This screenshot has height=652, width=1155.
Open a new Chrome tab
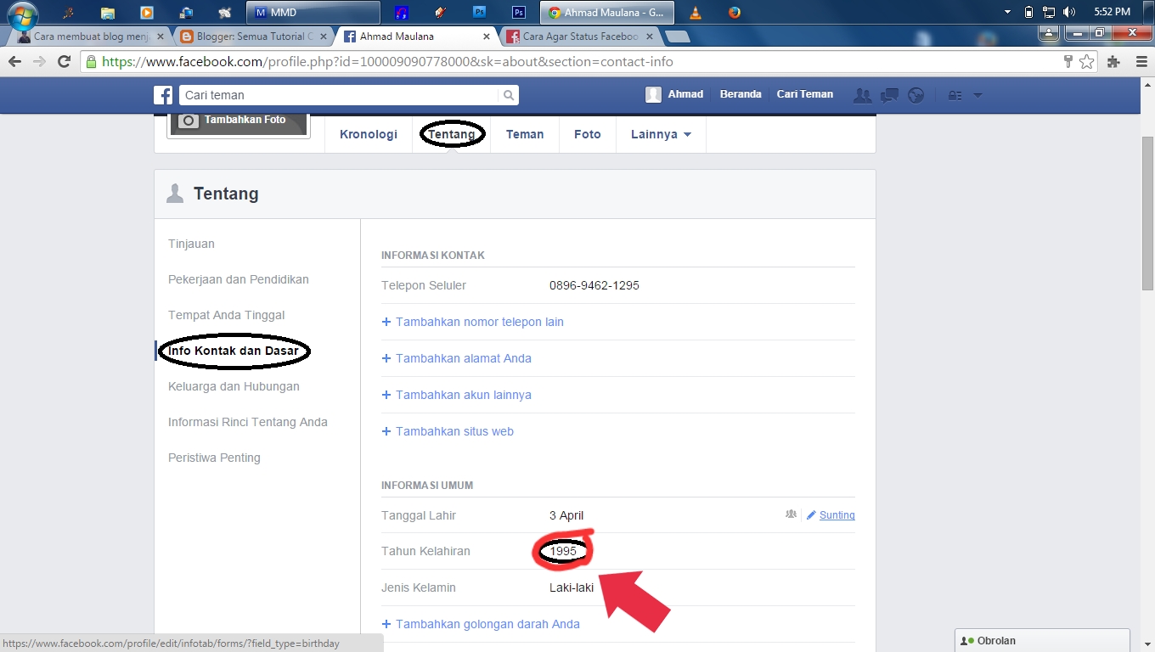pos(677,37)
